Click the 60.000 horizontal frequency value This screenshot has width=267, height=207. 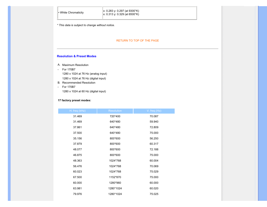click(78, 183)
